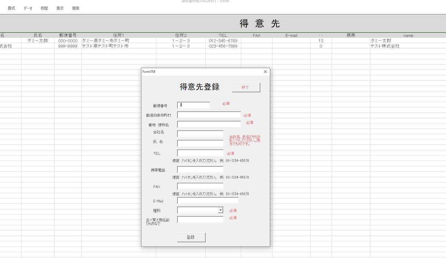Open the 数式 ribbon tab
The image size is (446, 258).
[12, 8]
